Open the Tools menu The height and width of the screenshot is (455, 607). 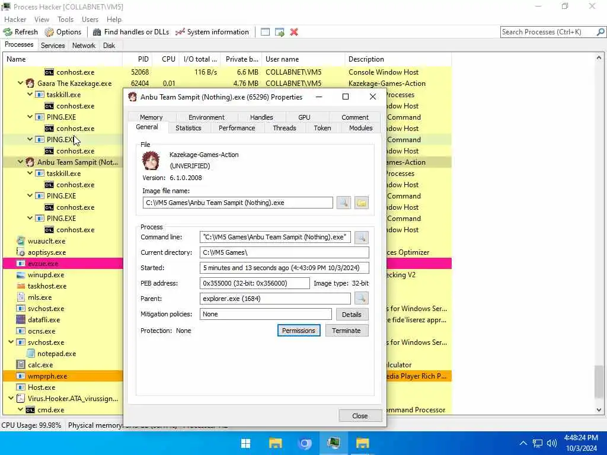(65, 20)
